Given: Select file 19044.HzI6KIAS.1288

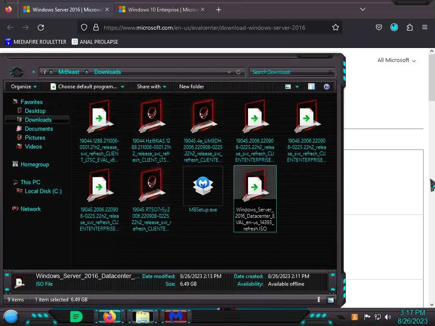Looking at the screenshot, I should [x=151, y=131].
